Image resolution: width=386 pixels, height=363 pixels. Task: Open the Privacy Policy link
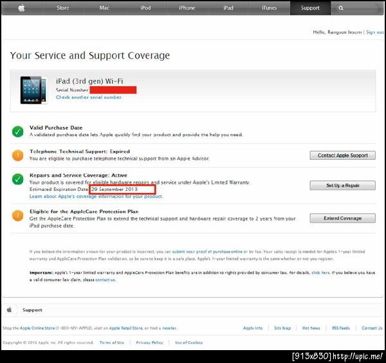[149, 342]
